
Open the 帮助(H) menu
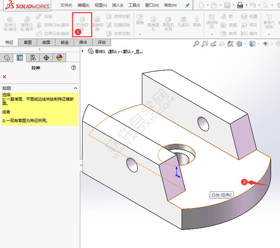[170, 5]
